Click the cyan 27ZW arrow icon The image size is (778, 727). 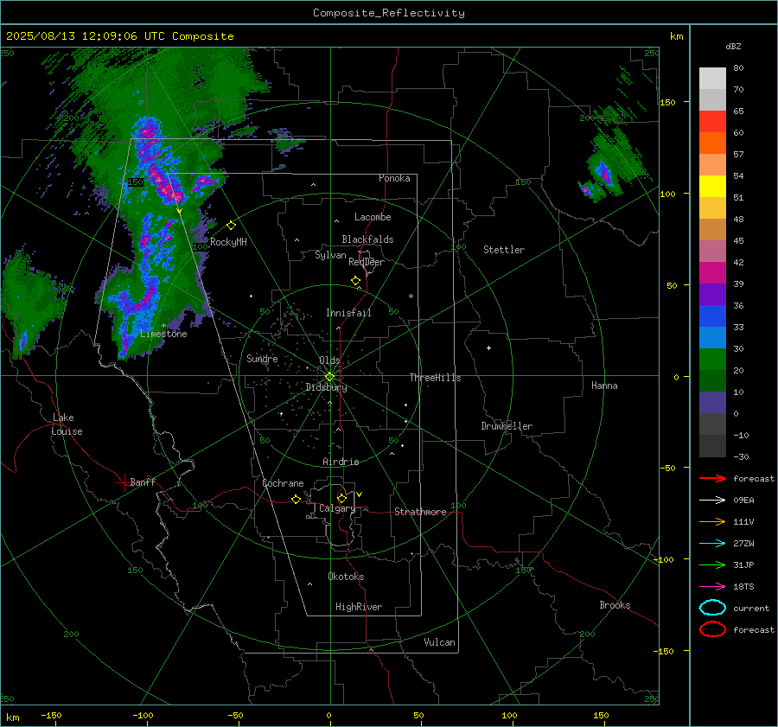pos(712,544)
